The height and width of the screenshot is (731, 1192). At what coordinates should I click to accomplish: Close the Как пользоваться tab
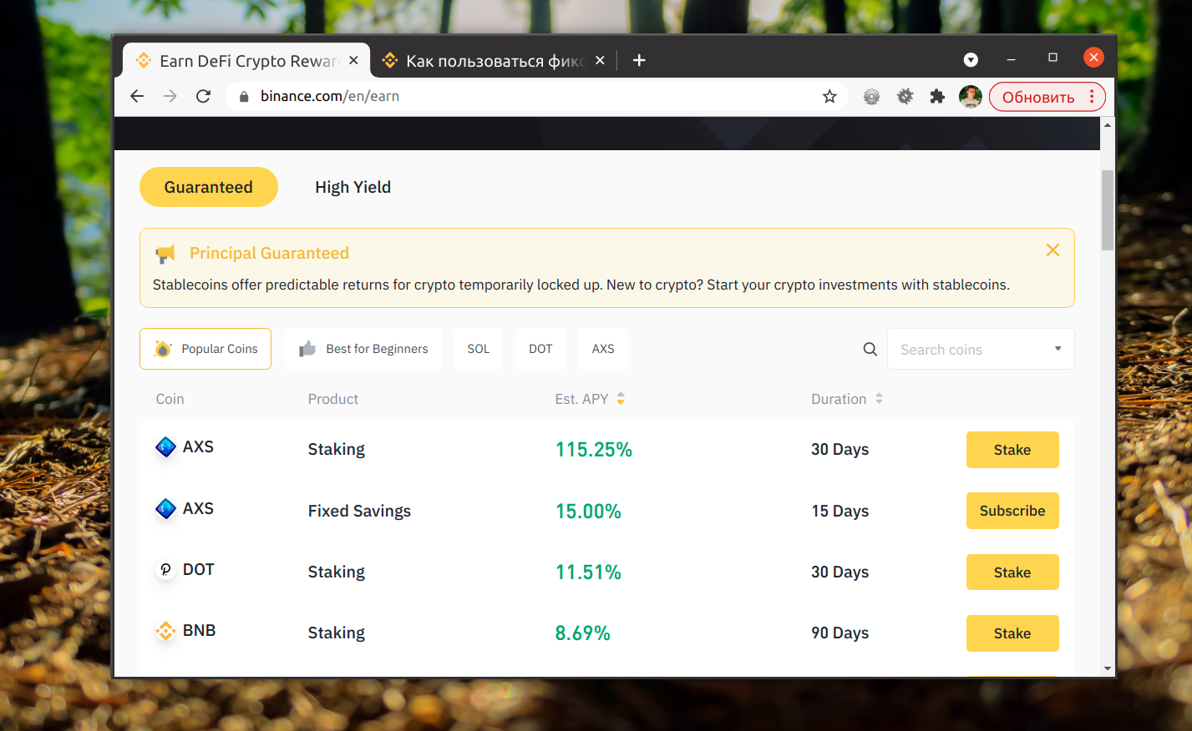(600, 60)
